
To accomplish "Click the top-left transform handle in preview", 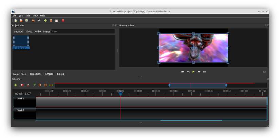I will [159, 33].
